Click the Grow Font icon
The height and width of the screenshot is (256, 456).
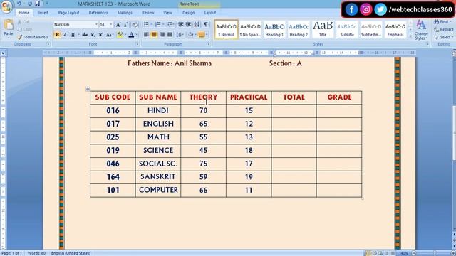[118, 25]
